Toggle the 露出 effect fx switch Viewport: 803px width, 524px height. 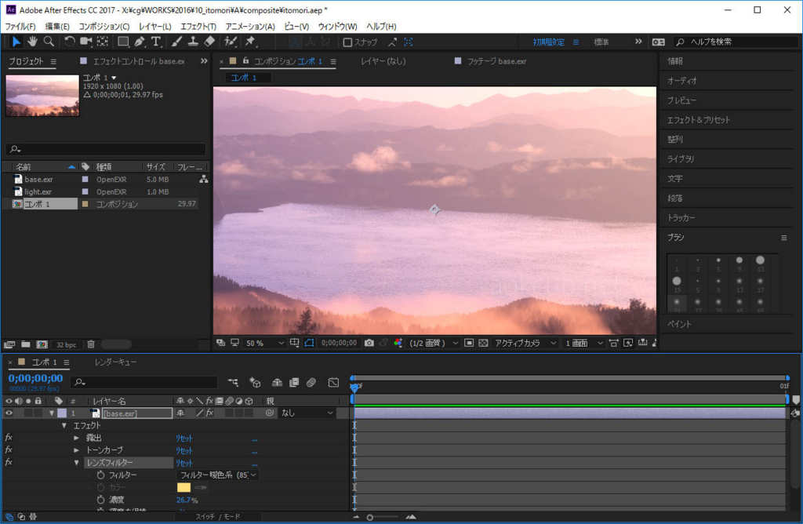tap(9, 438)
